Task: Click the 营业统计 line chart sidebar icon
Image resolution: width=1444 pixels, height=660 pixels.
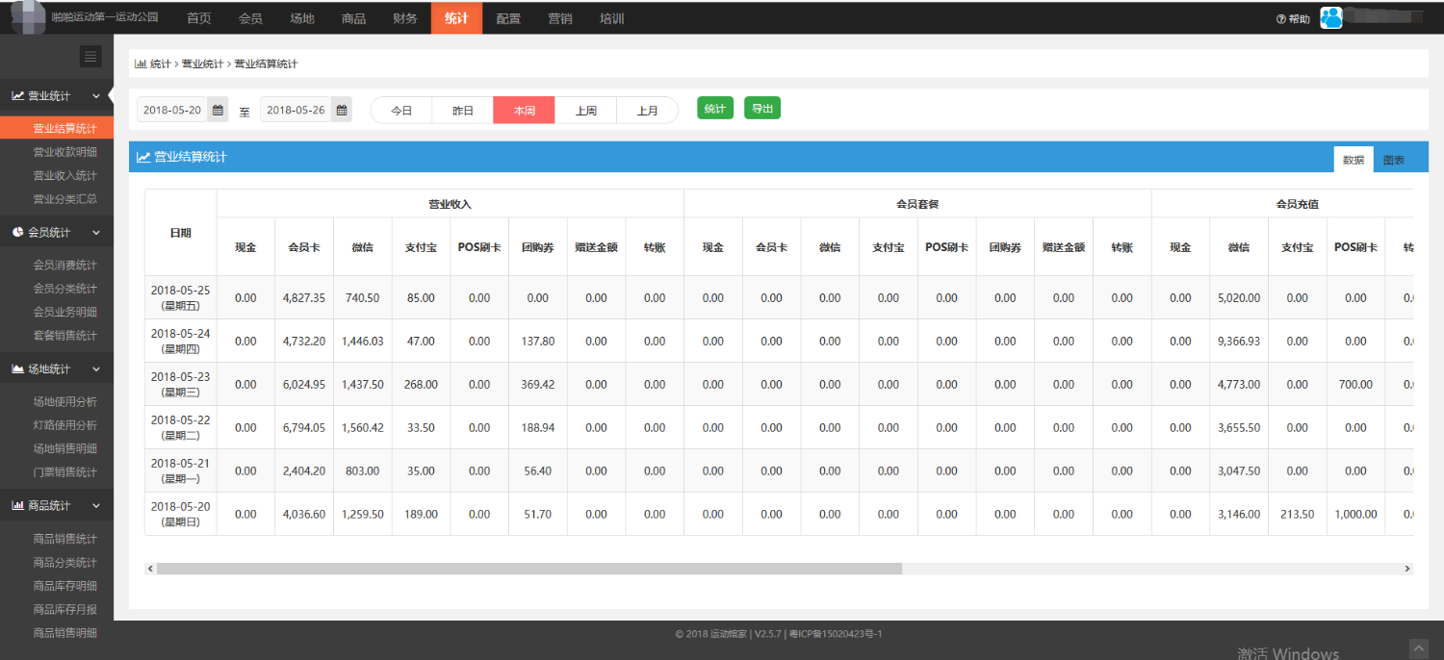Action: click(17, 96)
